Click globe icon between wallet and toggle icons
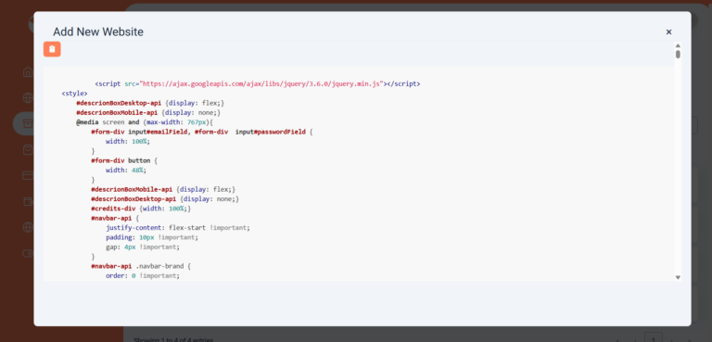712x342 pixels. pos(28,227)
